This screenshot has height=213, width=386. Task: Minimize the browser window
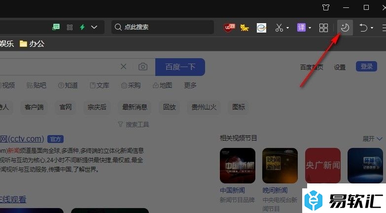[346, 7]
